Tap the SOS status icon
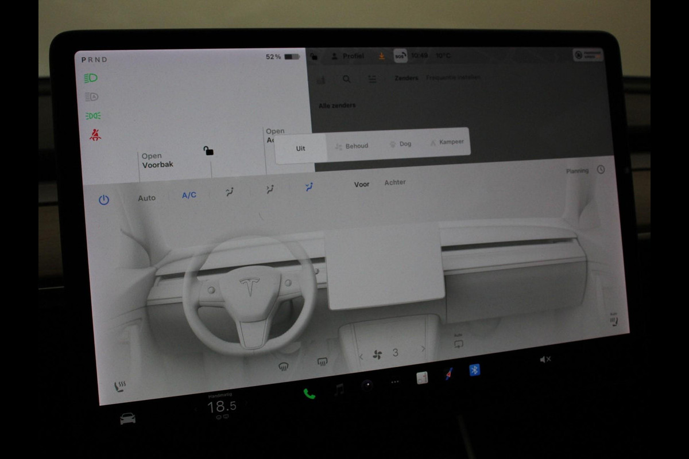The width and height of the screenshot is (689, 459). (x=400, y=56)
